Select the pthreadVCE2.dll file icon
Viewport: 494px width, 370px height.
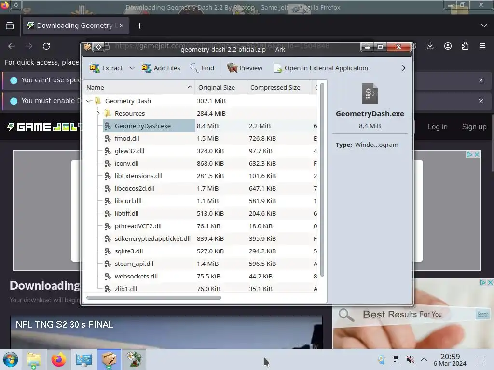tap(108, 226)
